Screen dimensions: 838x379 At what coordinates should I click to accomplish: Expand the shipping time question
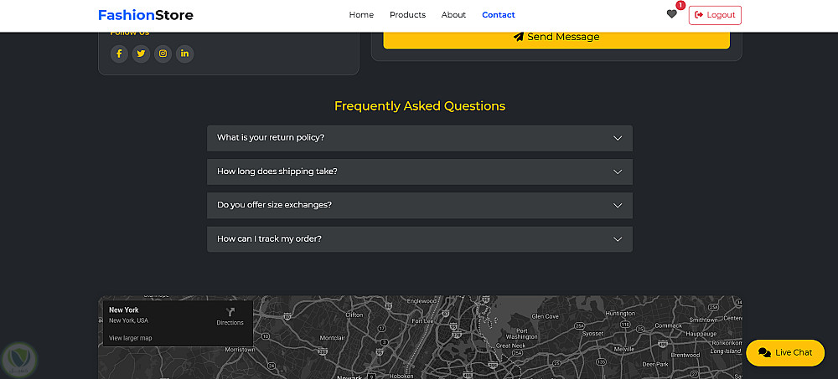(419, 172)
